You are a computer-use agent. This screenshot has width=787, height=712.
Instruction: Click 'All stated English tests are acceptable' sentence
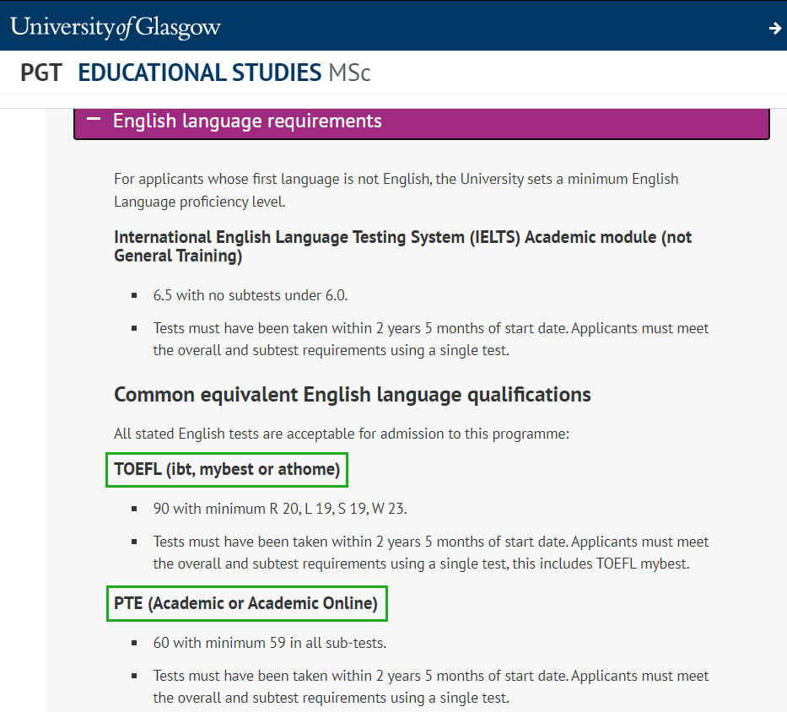coord(342,434)
